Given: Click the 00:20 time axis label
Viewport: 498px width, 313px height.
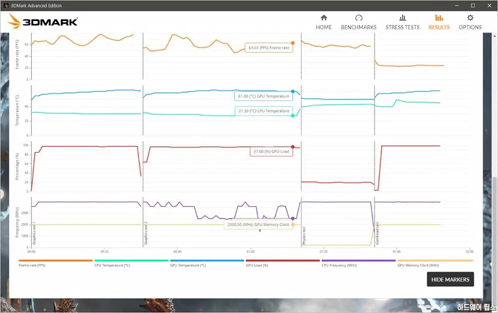Looking at the screenshot, I should 104,251.
